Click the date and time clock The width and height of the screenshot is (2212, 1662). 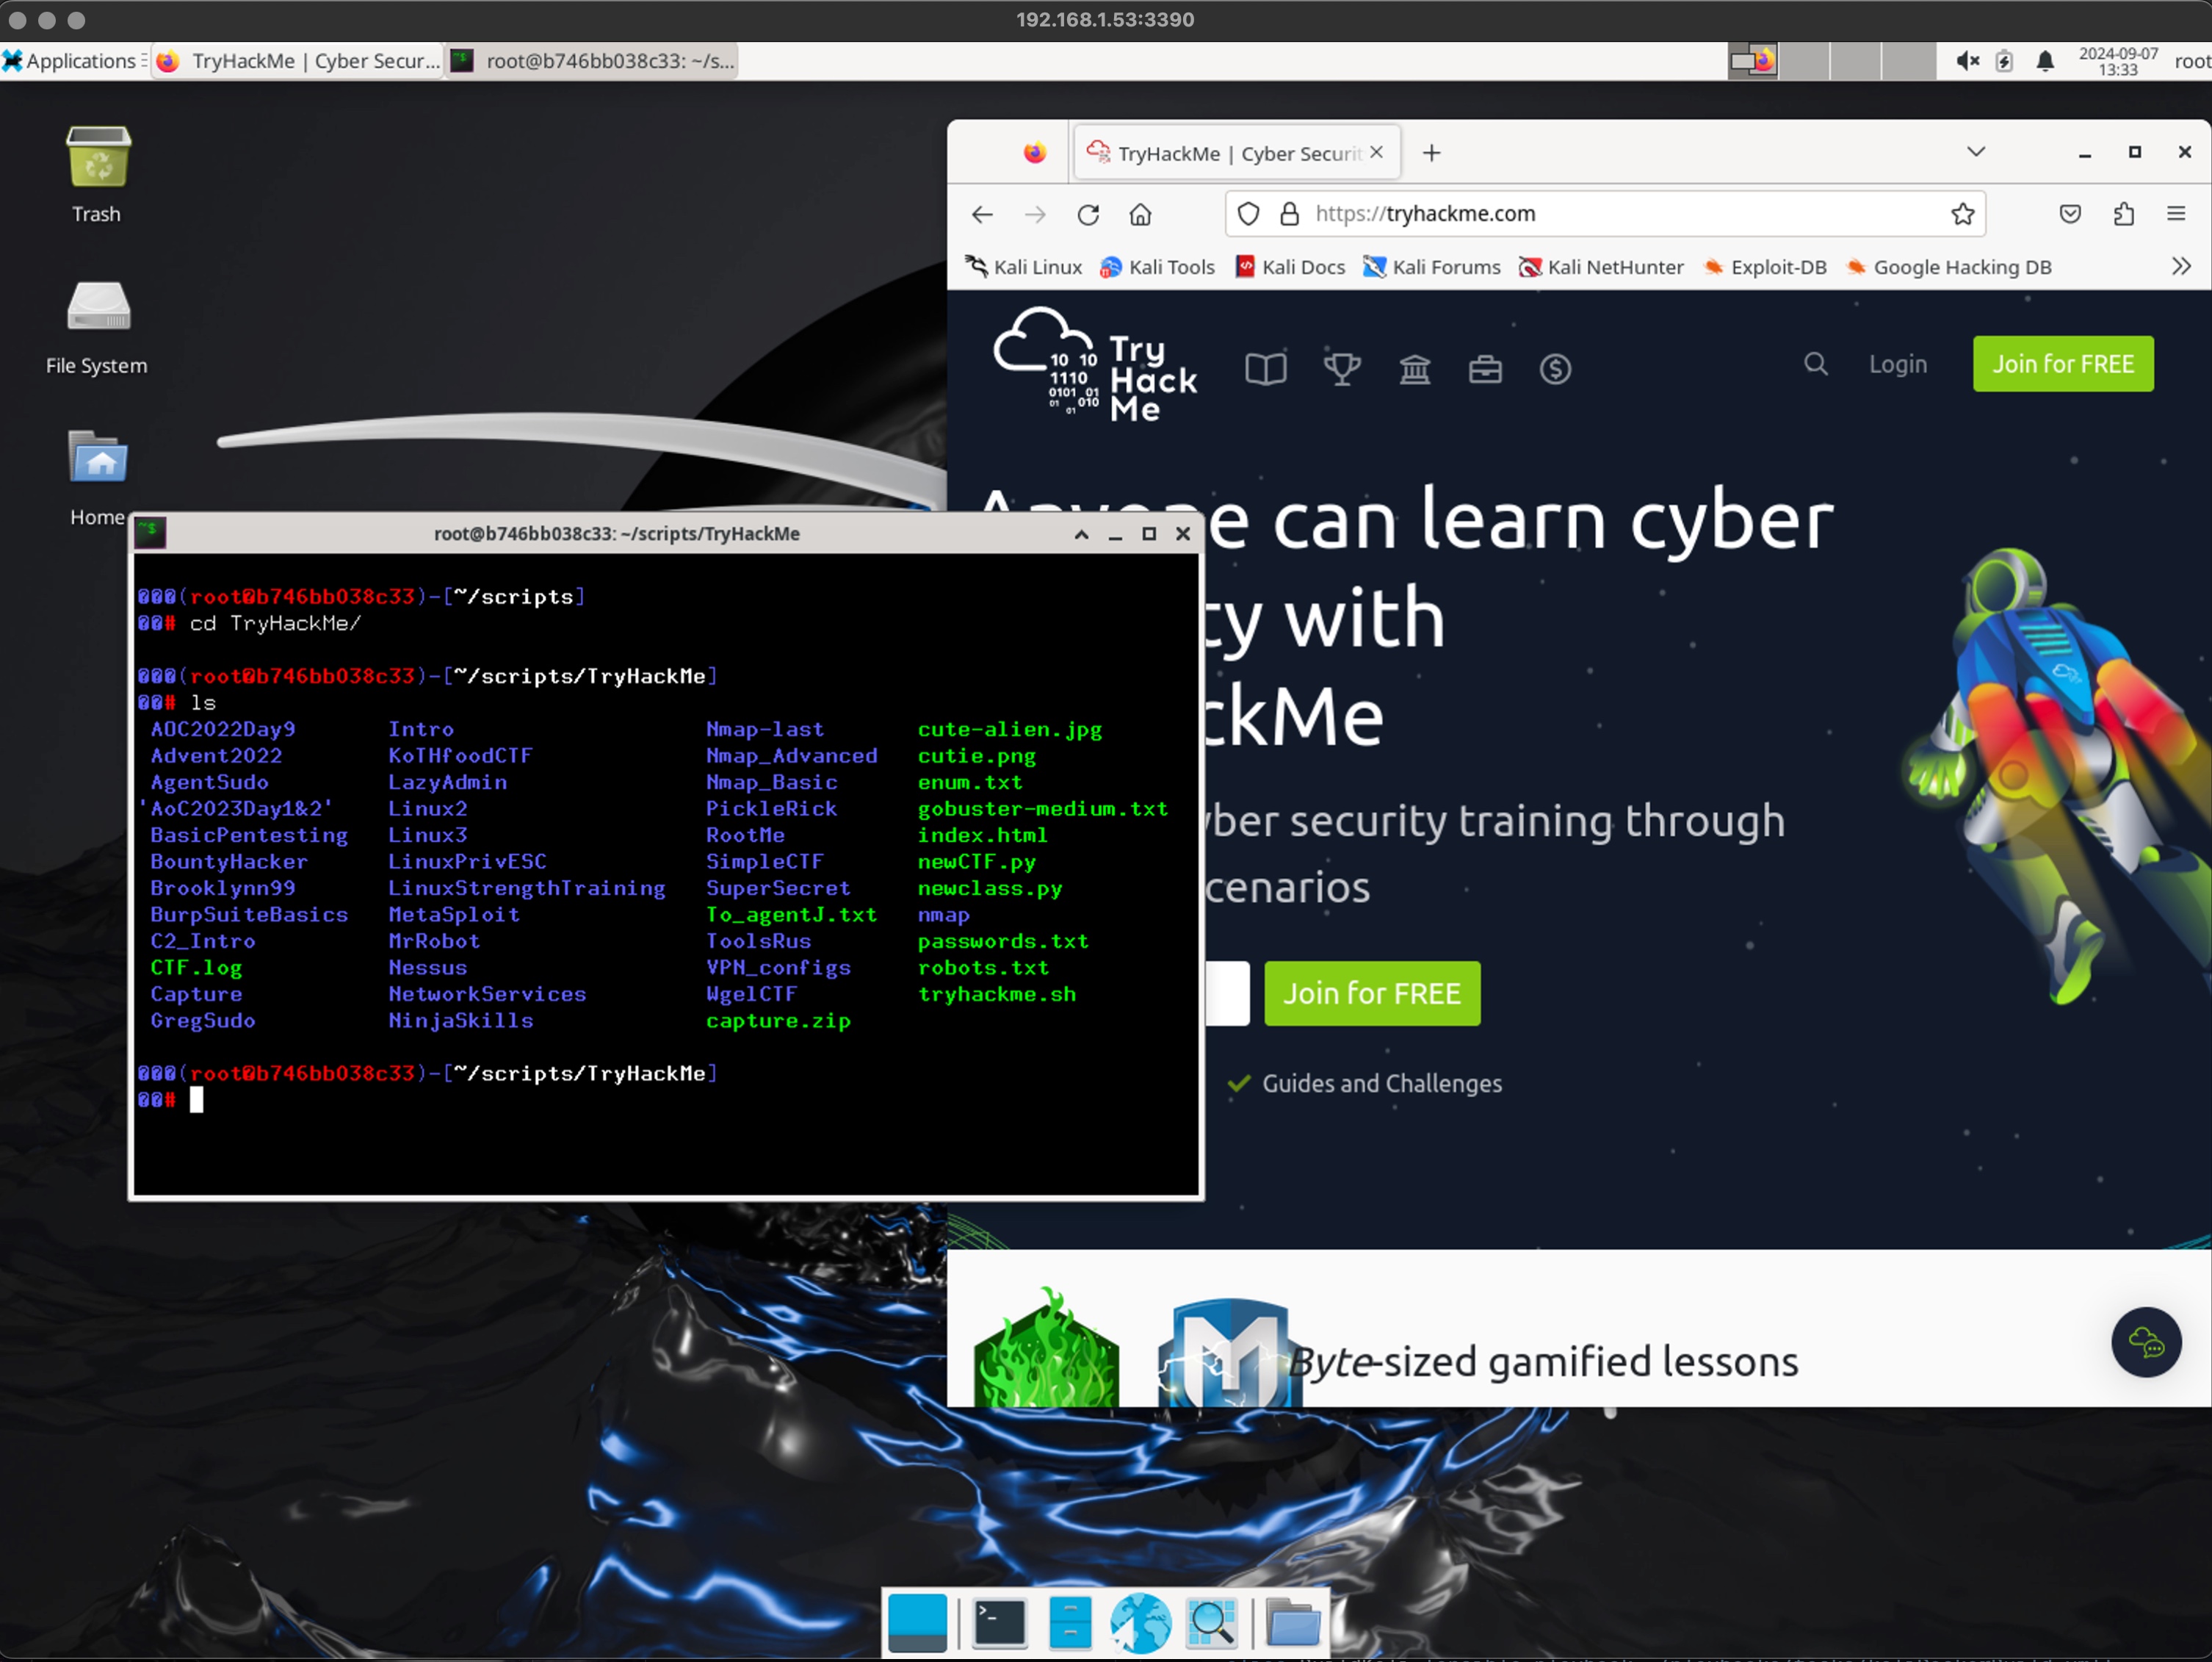tap(2118, 61)
